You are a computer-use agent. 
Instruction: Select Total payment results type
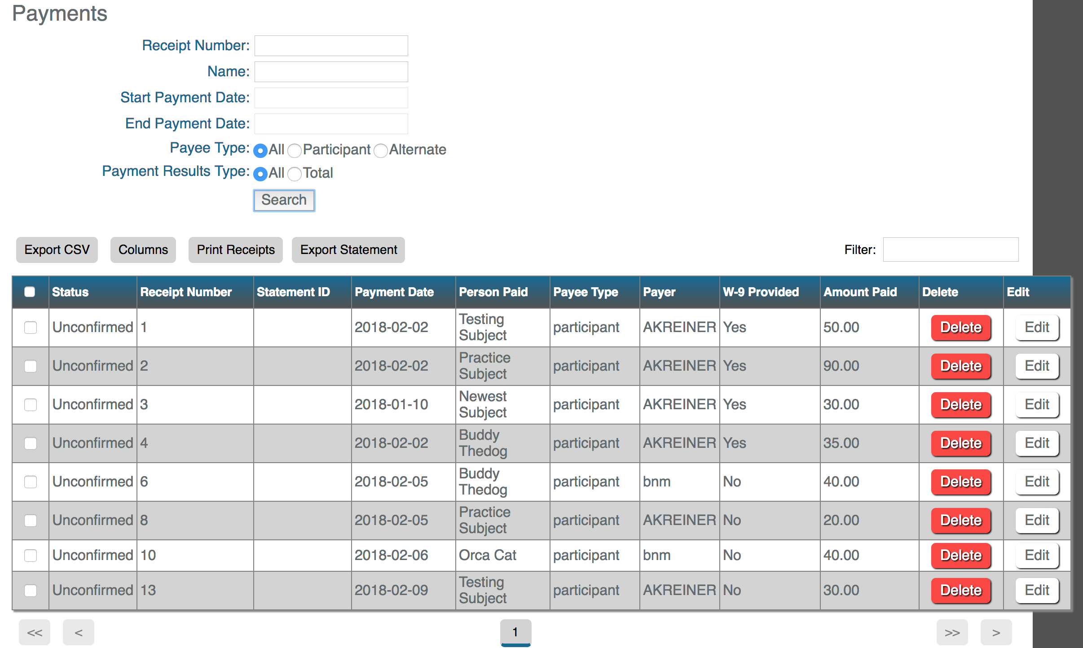tap(295, 174)
